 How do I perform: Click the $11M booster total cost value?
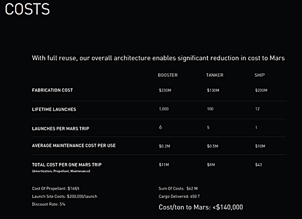pyautogui.click(x=163, y=165)
